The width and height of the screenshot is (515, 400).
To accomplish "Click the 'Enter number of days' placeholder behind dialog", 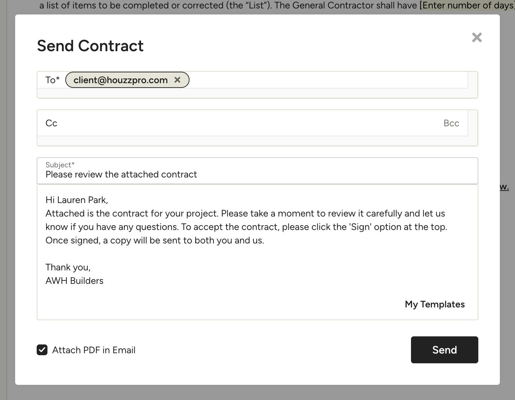I will tap(467, 5).
